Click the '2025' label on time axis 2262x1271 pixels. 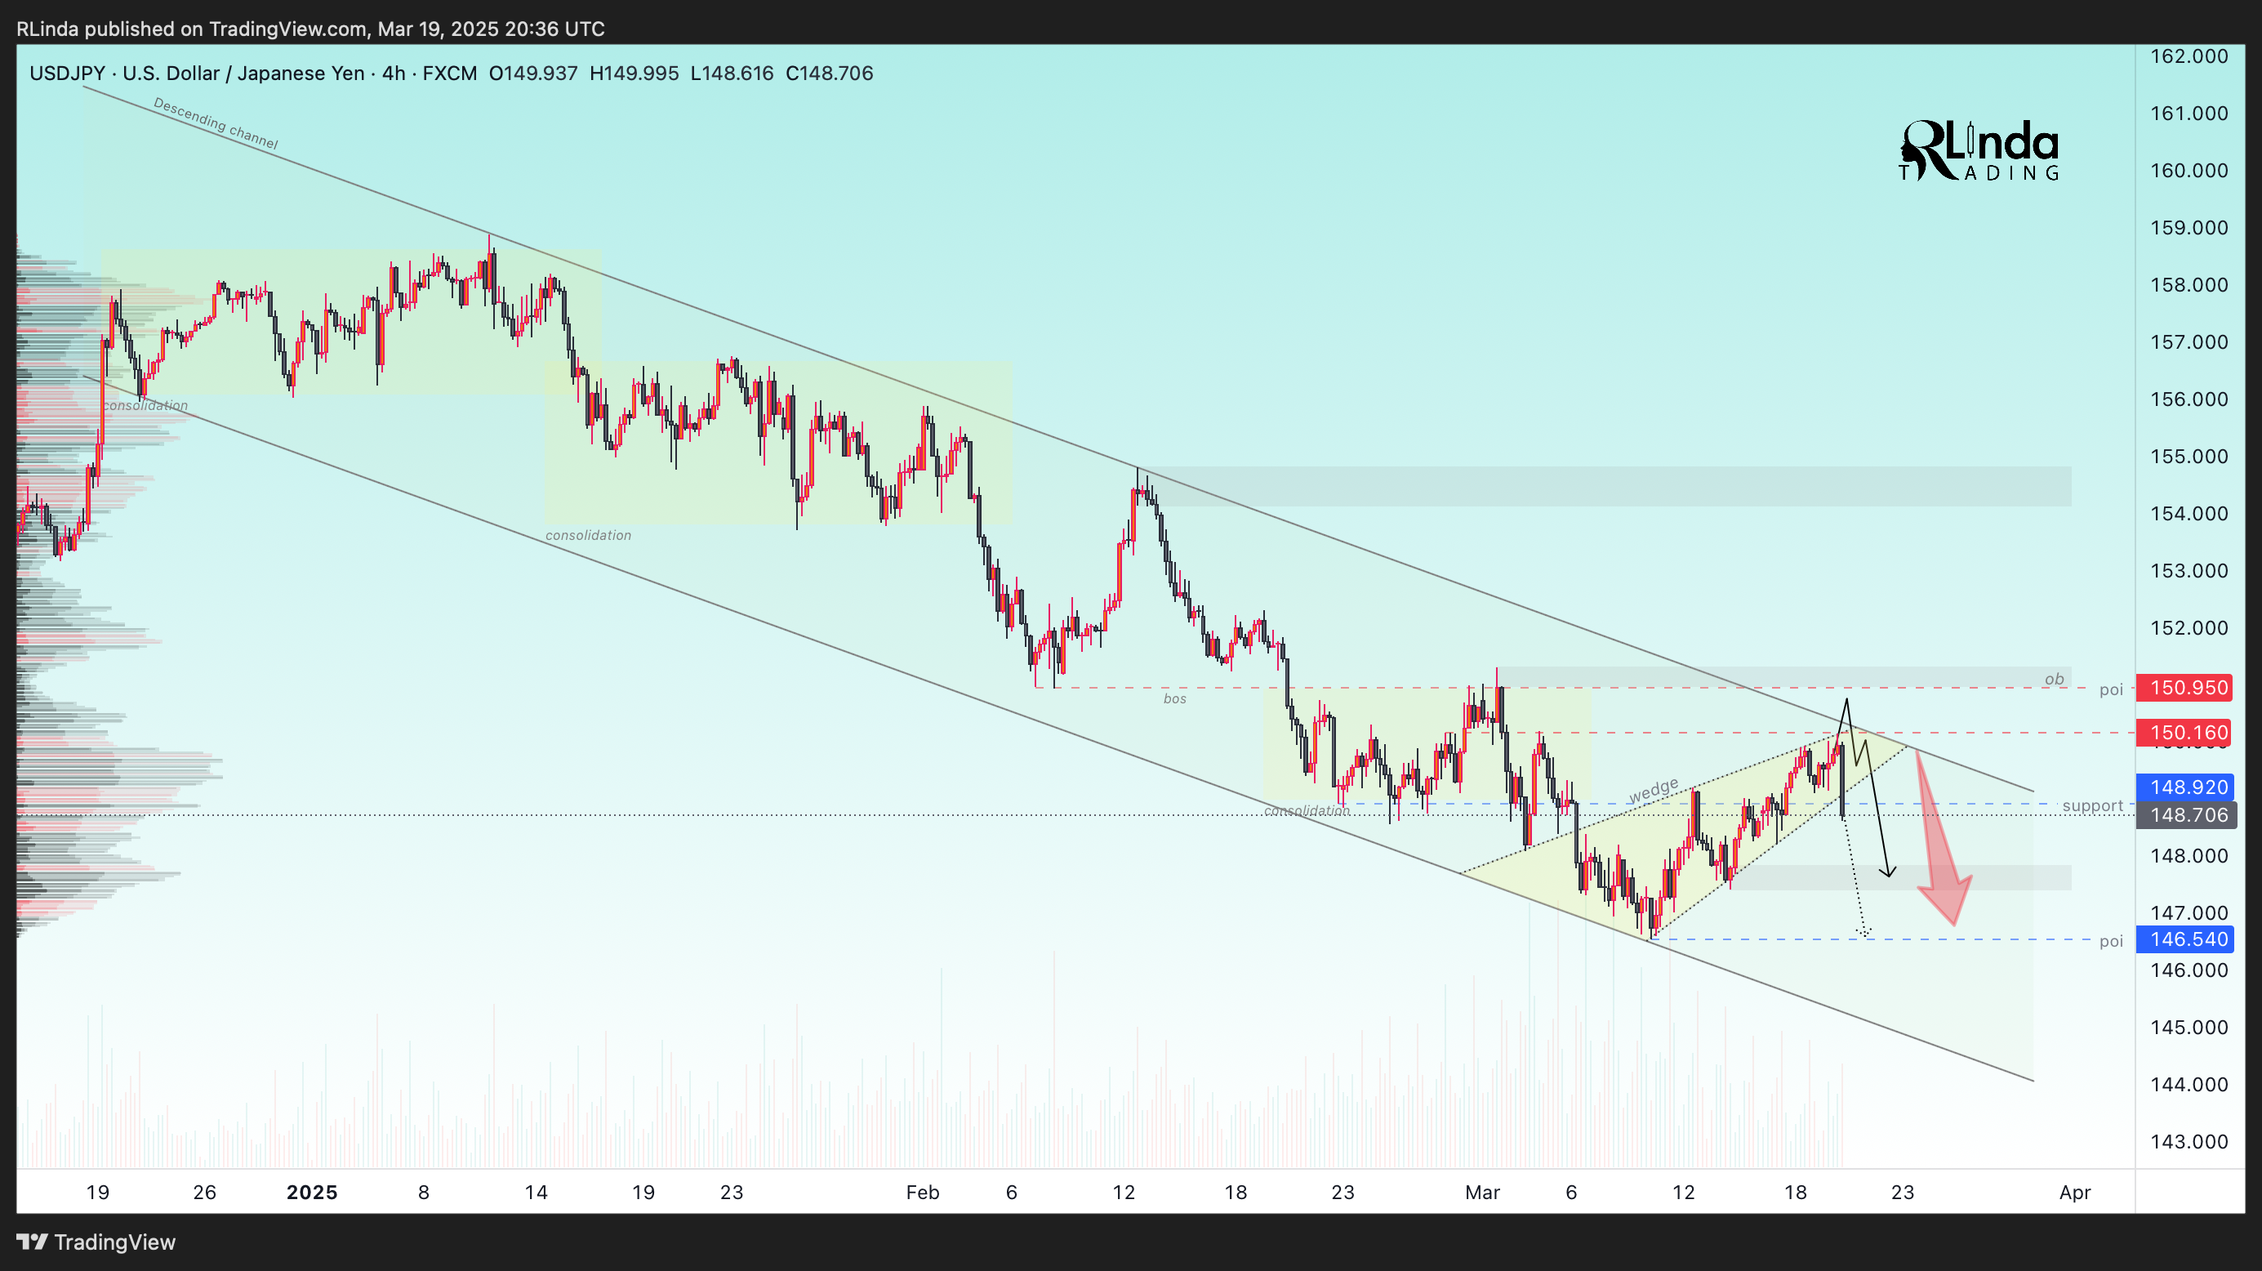(313, 1192)
